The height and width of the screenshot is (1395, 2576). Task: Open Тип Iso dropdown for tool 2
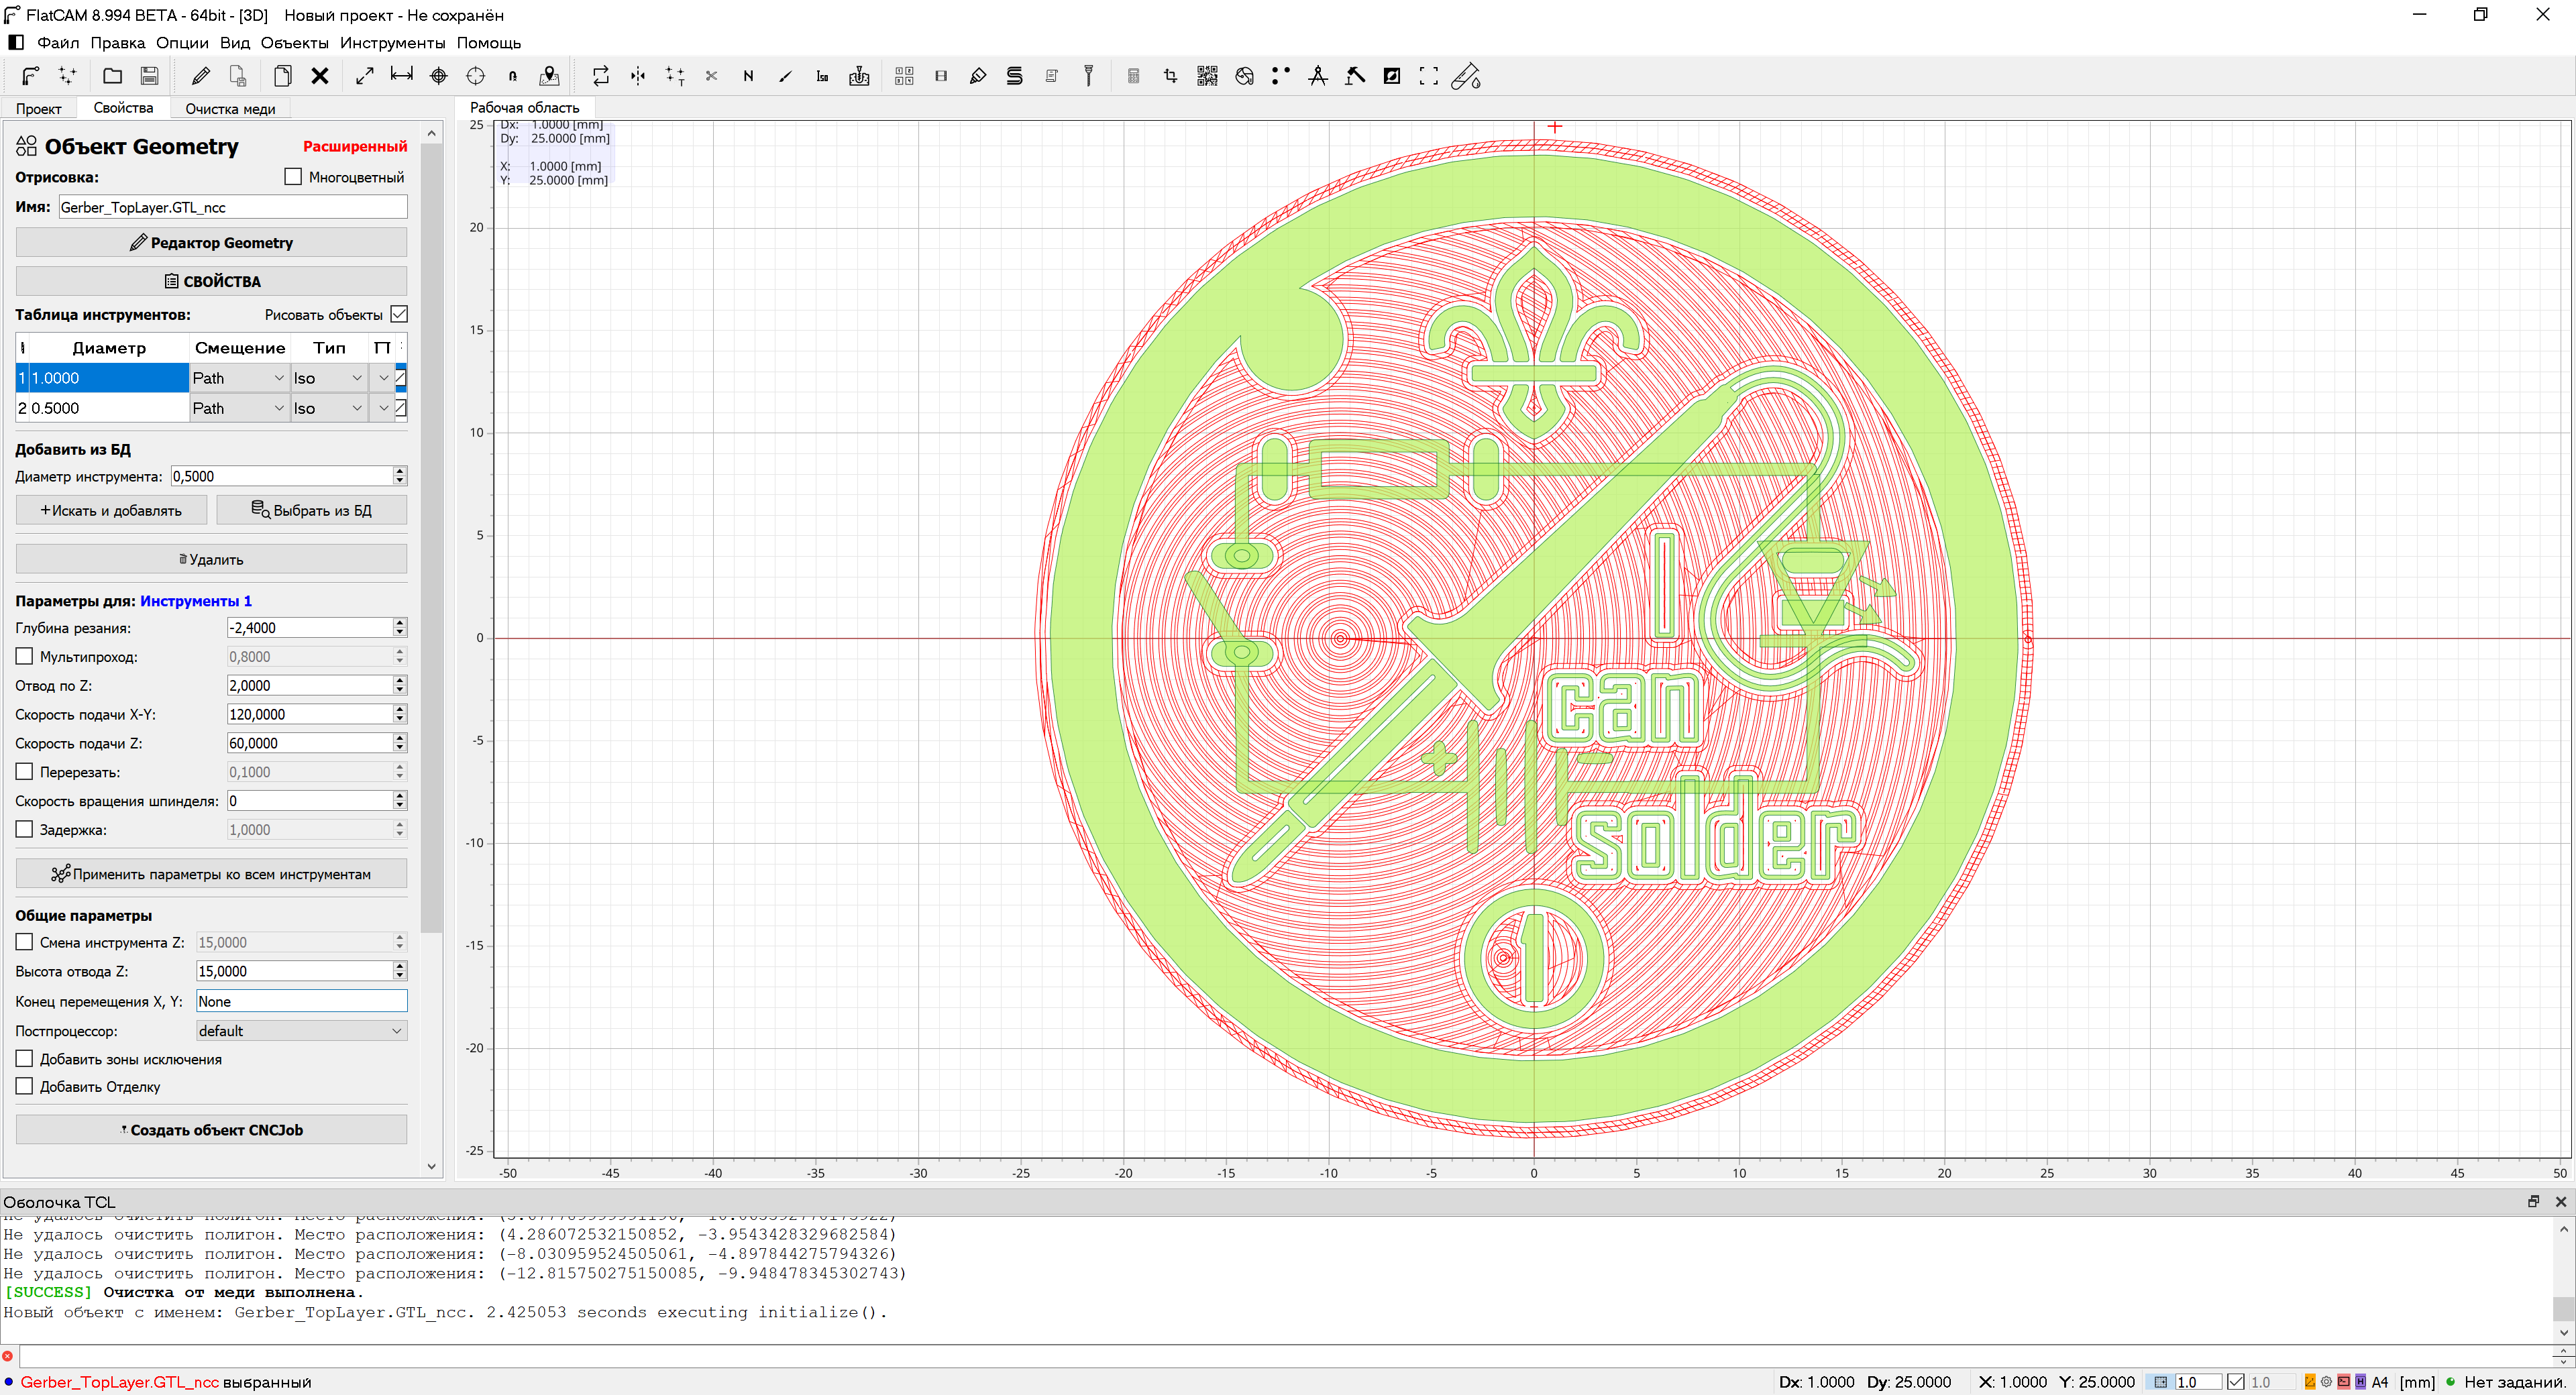[x=327, y=408]
